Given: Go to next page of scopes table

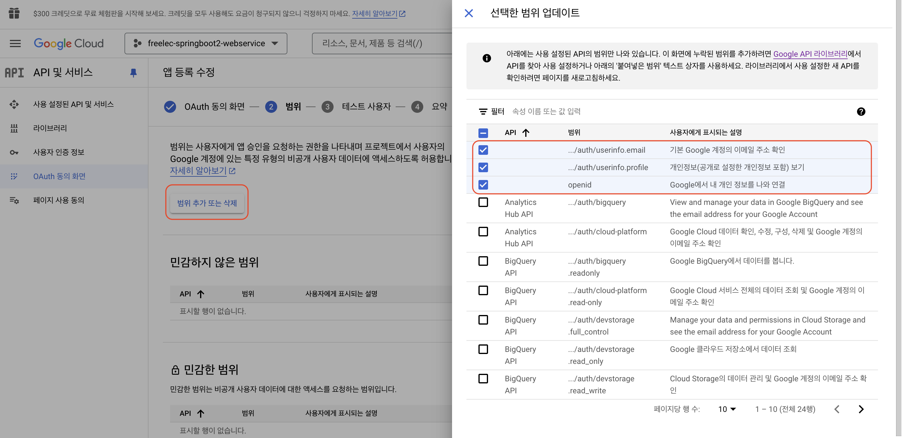Looking at the screenshot, I should tap(861, 409).
